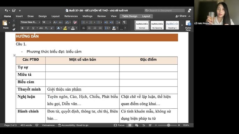Click the Text Effects glowing A icon
The height and width of the screenshot is (134, 239).
(x=59, y=28)
